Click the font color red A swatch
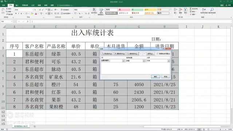The height and width of the screenshot is (131, 233). tap(36, 13)
